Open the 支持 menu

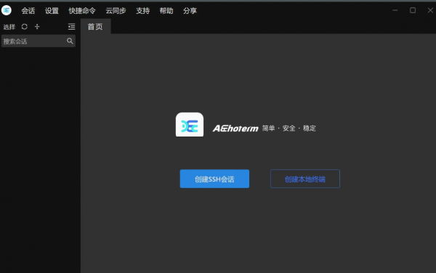coord(142,11)
